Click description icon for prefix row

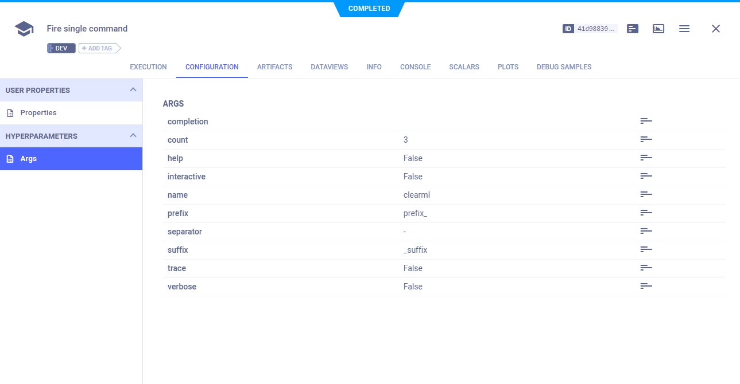click(x=646, y=213)
